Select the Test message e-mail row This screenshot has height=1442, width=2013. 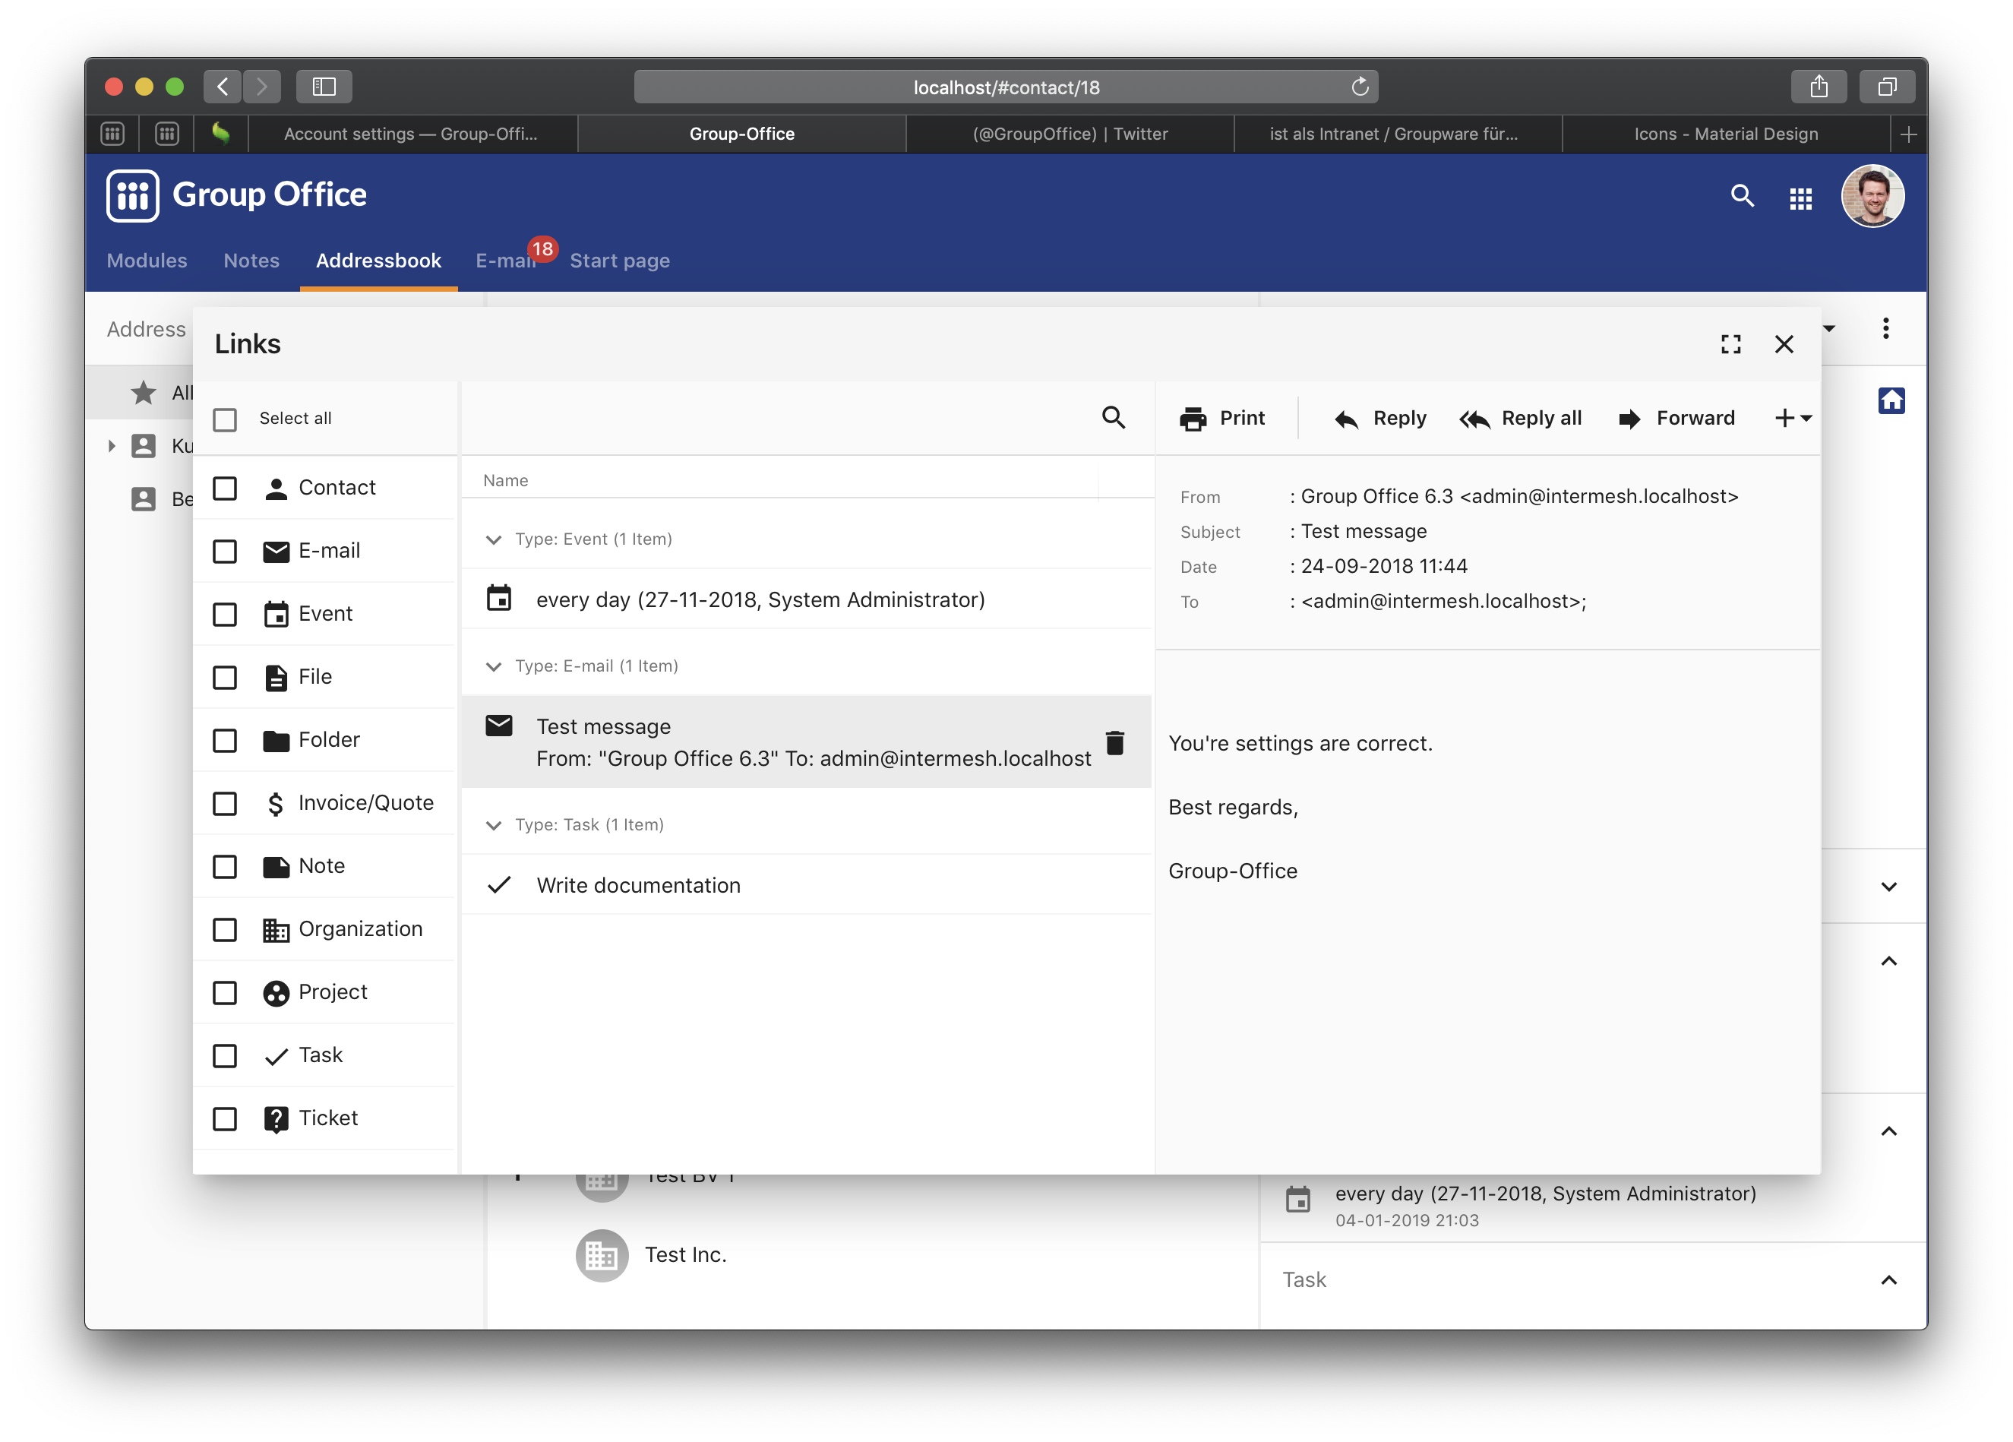(806, 742)
